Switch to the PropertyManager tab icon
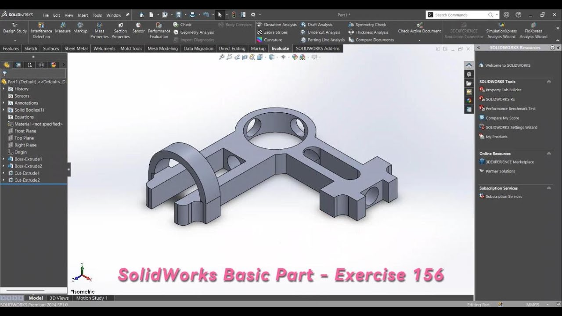This screenshot has width=562, height=316. (x=18, y=65)
